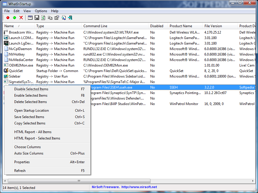Click the floppy disk Save Selected Items icon

37,18
